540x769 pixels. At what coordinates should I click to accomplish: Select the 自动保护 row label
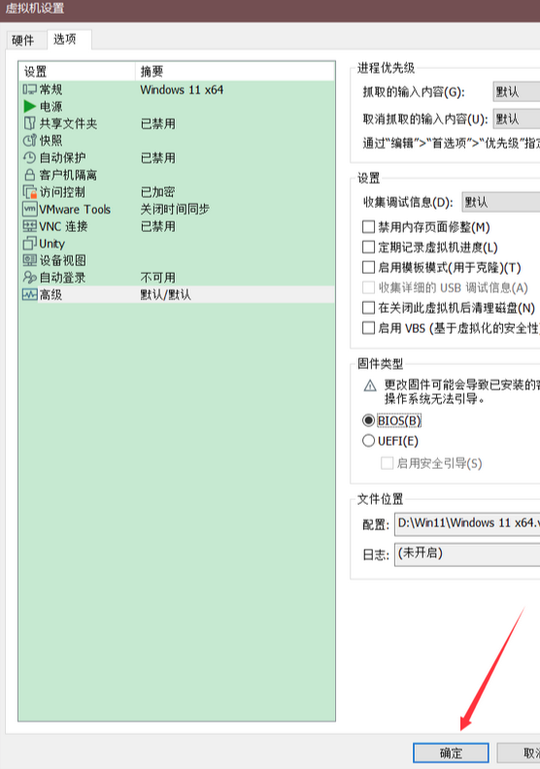coord(62,158)
